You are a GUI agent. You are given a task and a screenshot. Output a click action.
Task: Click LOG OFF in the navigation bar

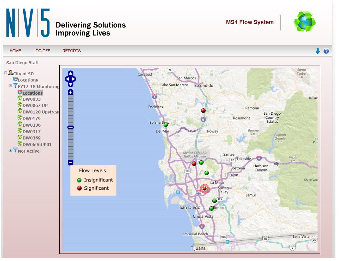pyautogui.click(x=41, y=51)
